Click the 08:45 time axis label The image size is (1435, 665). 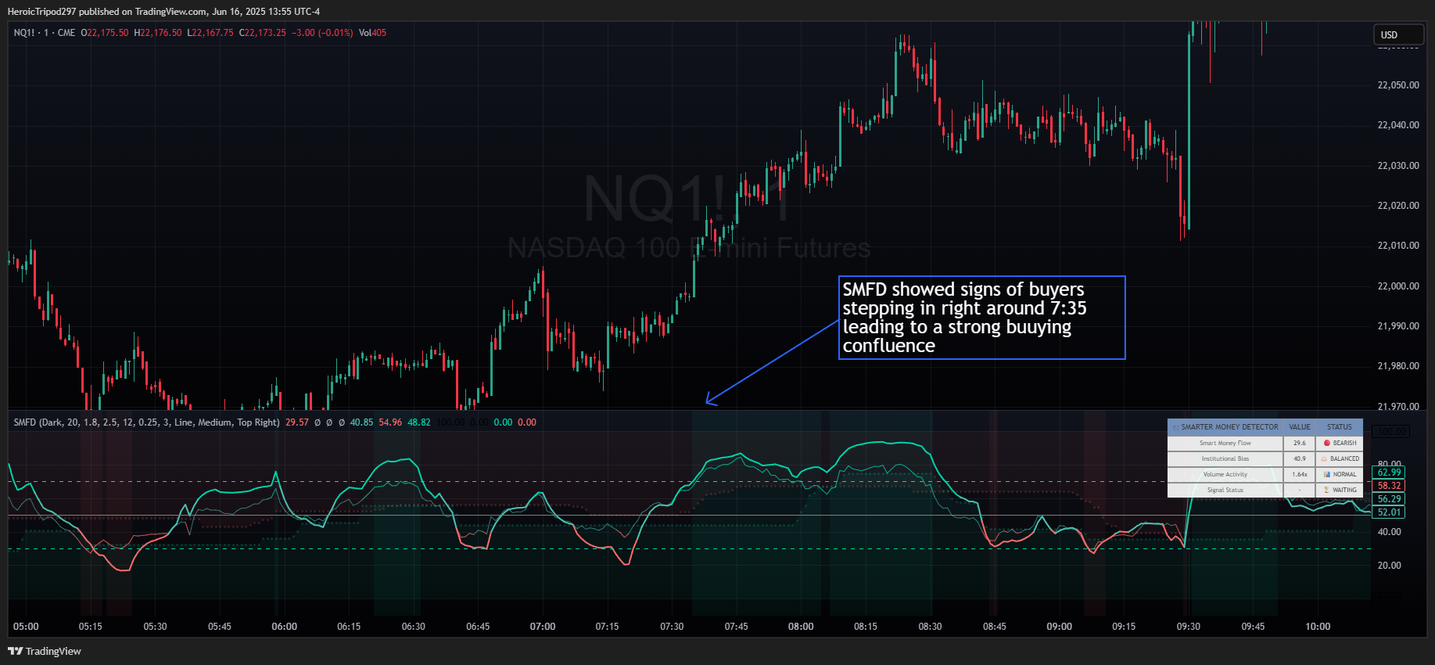(995, 627)
